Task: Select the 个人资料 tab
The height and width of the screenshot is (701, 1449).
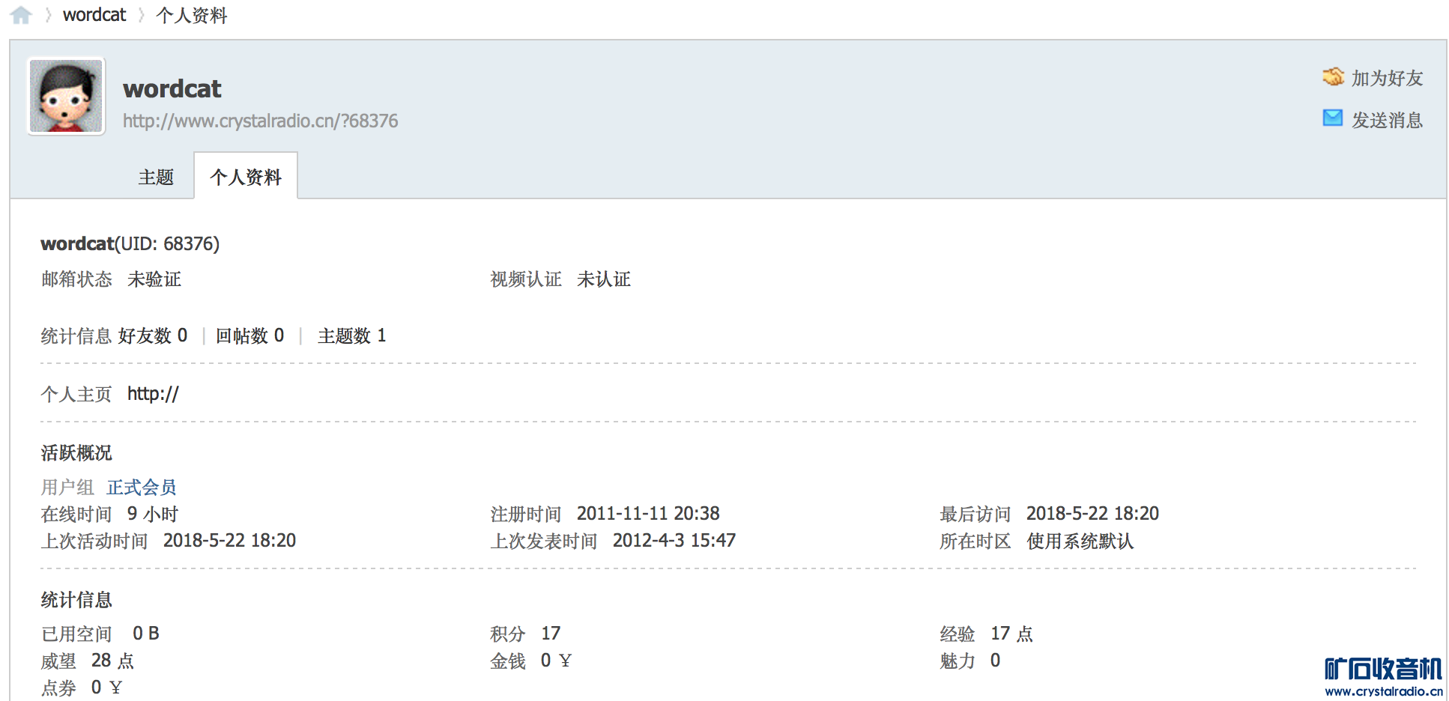Action: [246, 177]
